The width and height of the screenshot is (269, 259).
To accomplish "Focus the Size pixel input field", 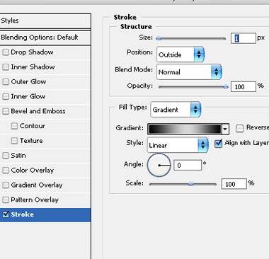I will pos(244,38).
